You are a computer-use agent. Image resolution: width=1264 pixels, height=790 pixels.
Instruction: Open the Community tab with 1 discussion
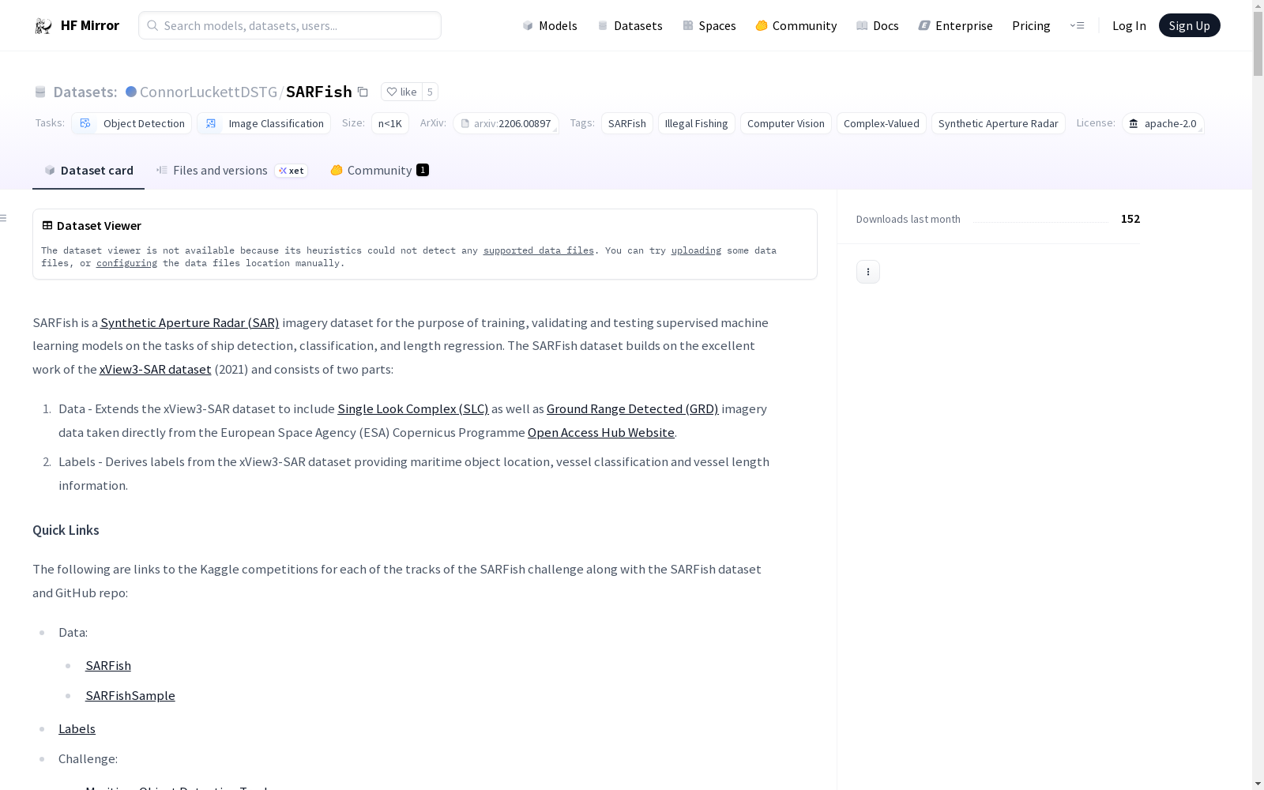[x=379, y=171]
